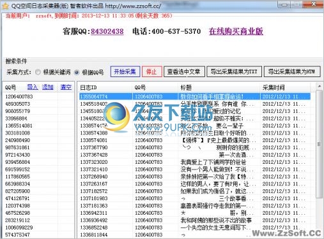Select highlighted log row 1355064774

[195, 96]
